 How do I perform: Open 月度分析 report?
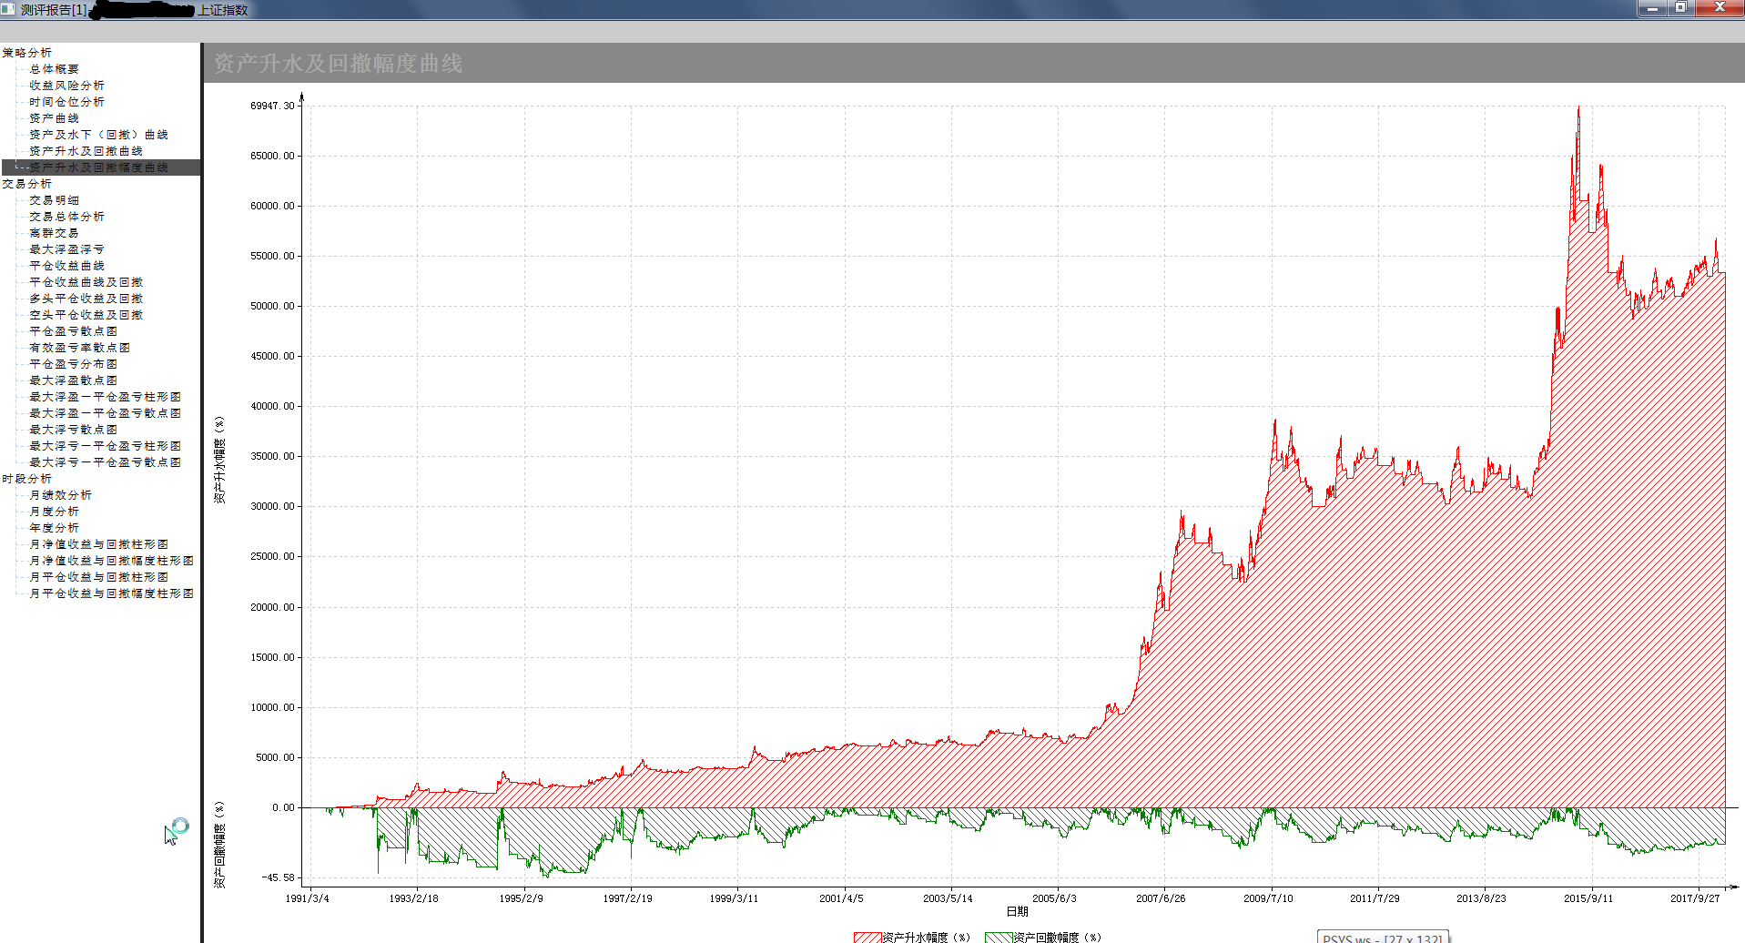point(54,512)
